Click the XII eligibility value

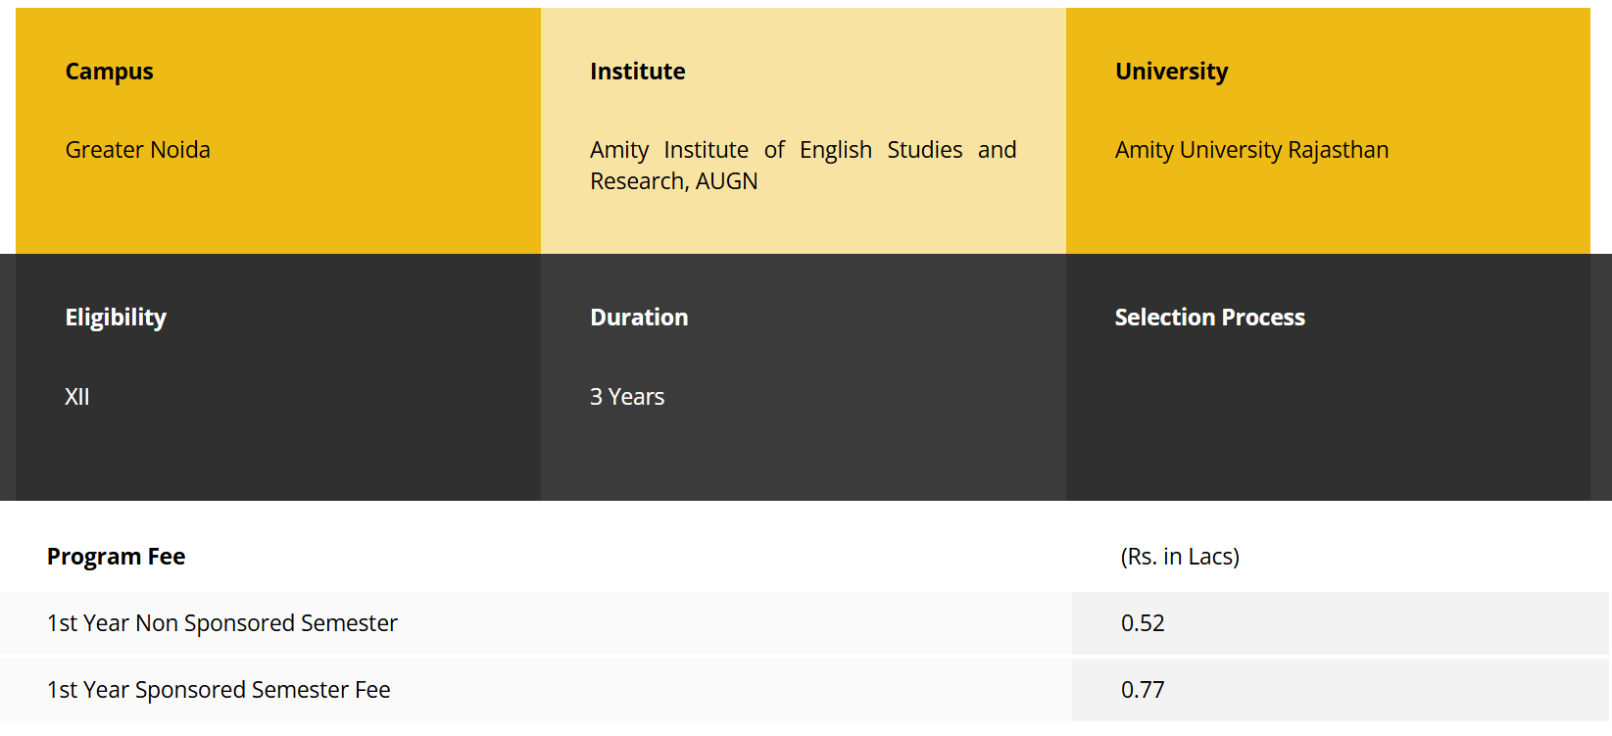[x=76, y=397]
